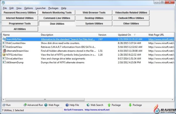The width and height of the screenshot is (176, 114).
Task: Click "7 Utilities, 1 Selected" status text
Action: pyautogui.click(x=13, y=110)
